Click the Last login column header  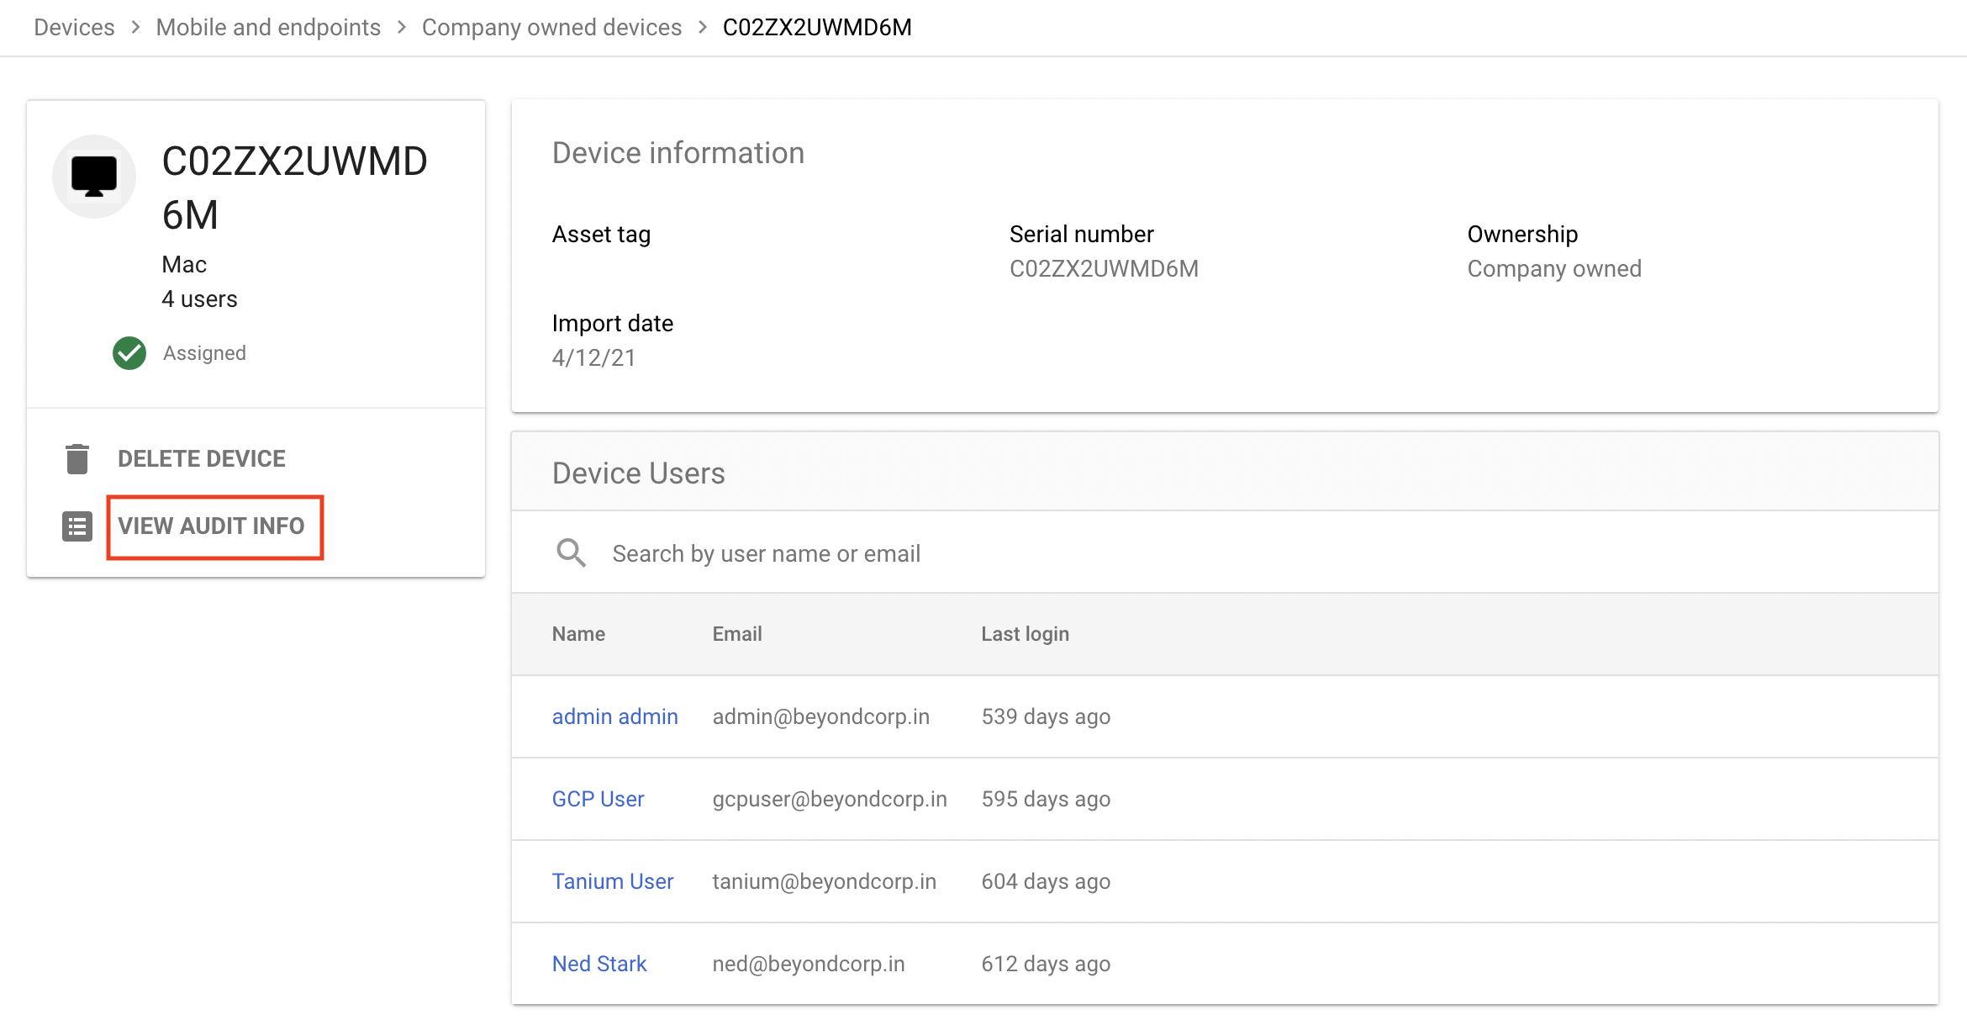[x=1025, y=634]
